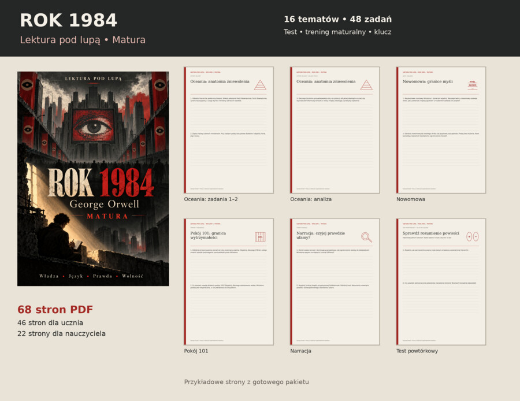Click '22 strony dla nauczyciela' line

pos(61,333)
